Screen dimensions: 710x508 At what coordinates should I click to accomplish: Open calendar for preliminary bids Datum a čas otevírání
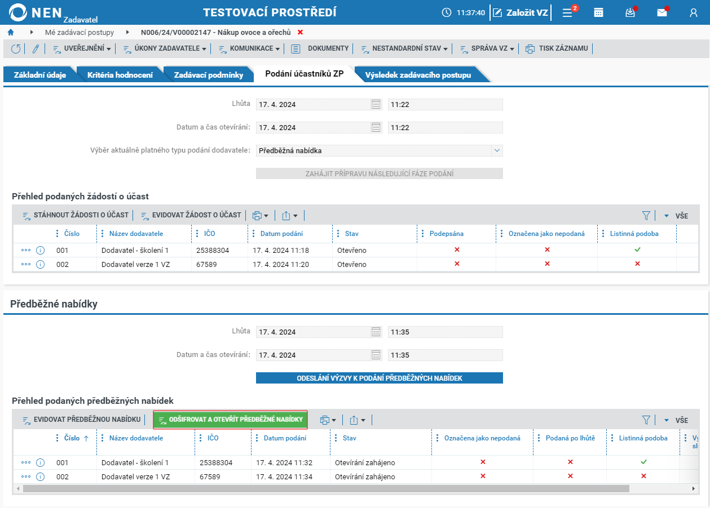click(x=376, y=355)
